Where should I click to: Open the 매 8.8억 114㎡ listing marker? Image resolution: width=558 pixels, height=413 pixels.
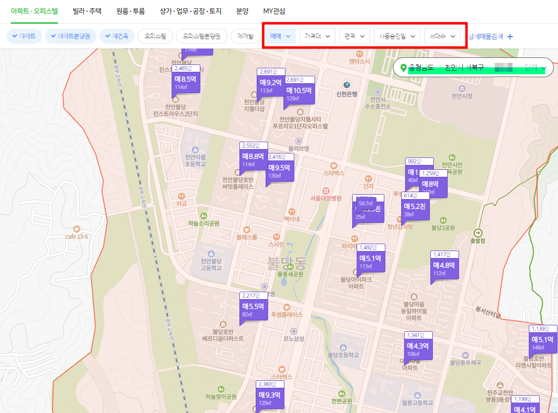tap(253, 156)
